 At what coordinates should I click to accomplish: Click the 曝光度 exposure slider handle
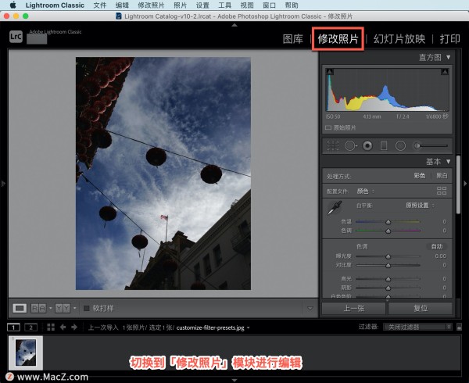click(x=388, y=256)
